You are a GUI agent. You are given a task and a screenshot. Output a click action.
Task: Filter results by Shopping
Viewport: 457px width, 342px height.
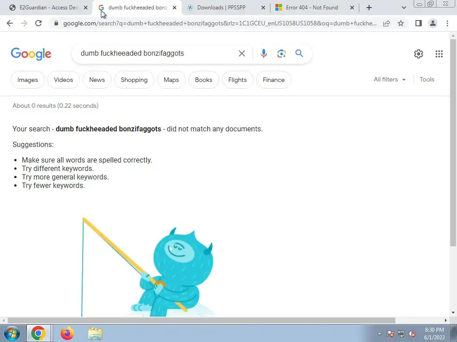tap(134, 80)
